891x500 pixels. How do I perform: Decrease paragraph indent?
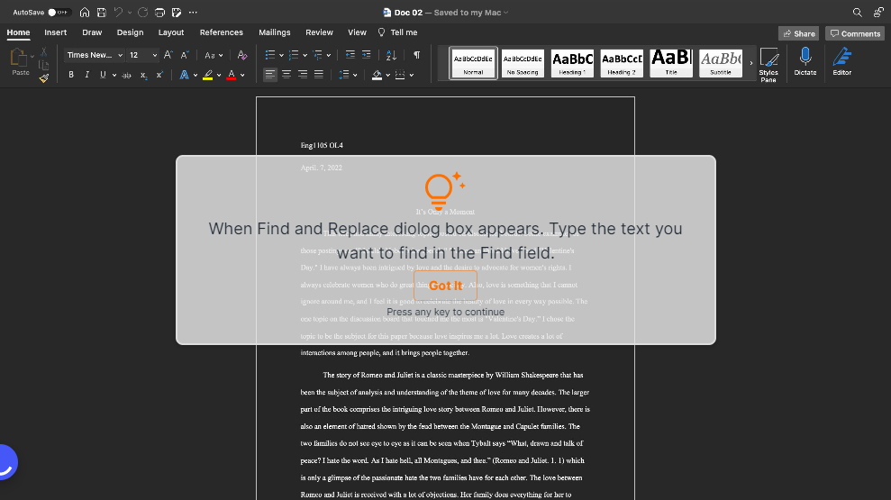(350, 55)
